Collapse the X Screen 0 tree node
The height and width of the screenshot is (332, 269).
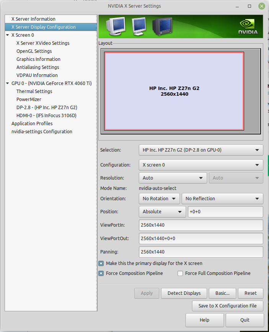(7, 35)
